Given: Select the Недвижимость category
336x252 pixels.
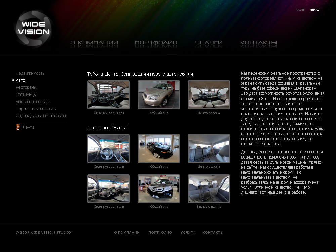Looking at the screenshot, I should [30, 73].
